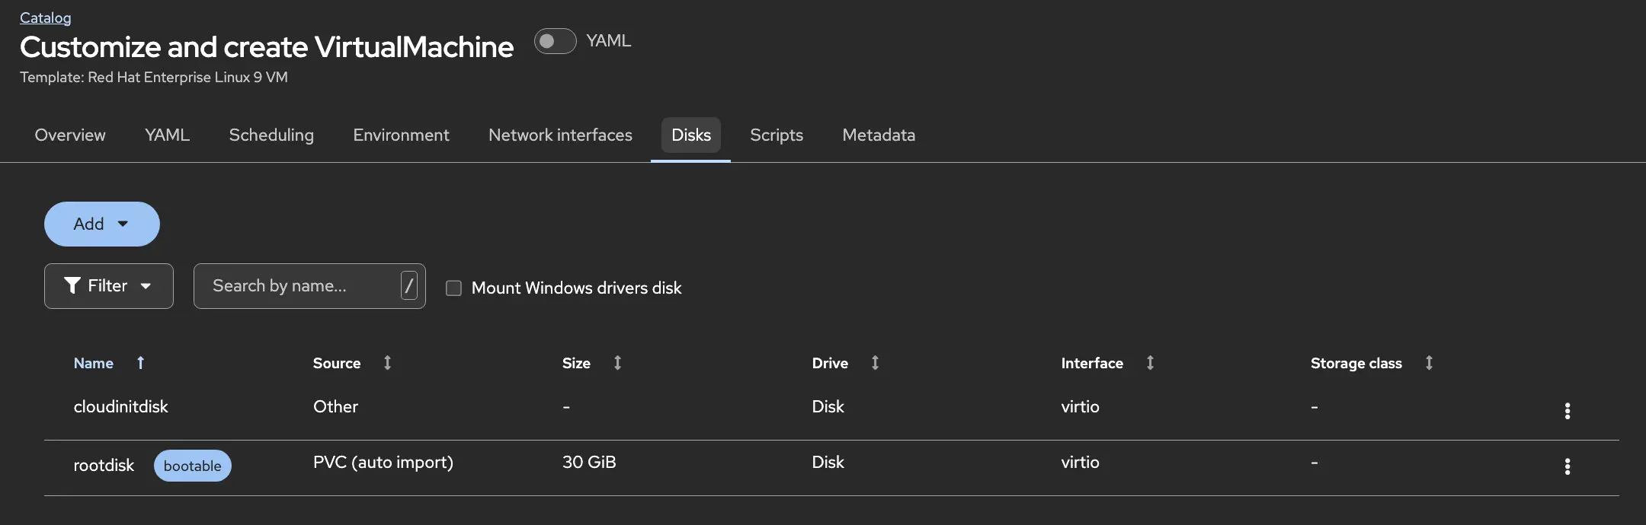This screenshot has width=1646, height=525.
Task: Click the PVC (auto import) source cell
Action: pos(383,463)
